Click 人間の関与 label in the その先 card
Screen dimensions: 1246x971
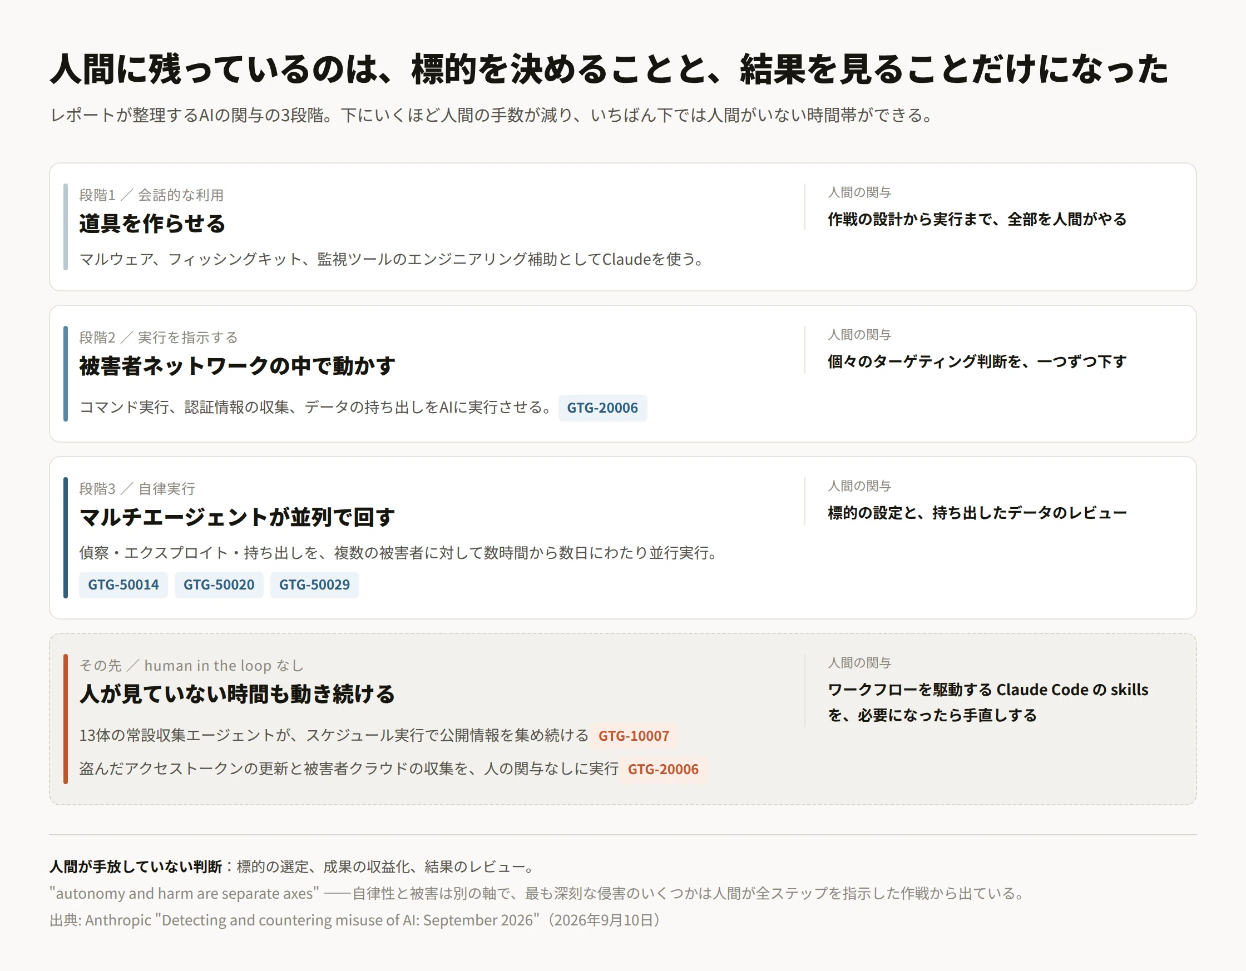pos(859,663)
